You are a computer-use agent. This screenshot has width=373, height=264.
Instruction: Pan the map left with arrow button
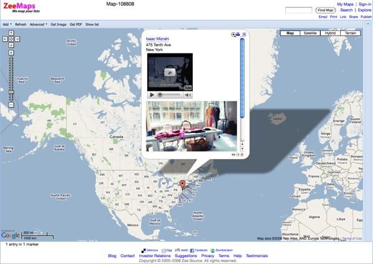click(5, 39)
